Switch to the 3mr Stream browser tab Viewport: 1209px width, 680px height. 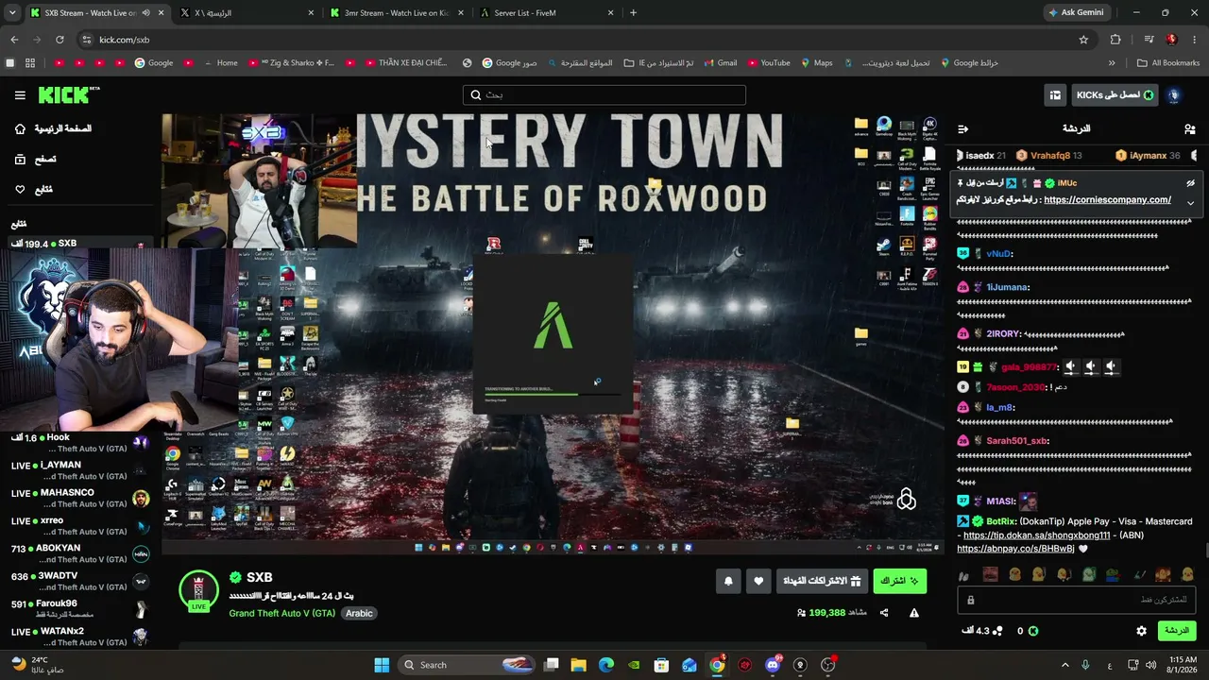(395, 13)
